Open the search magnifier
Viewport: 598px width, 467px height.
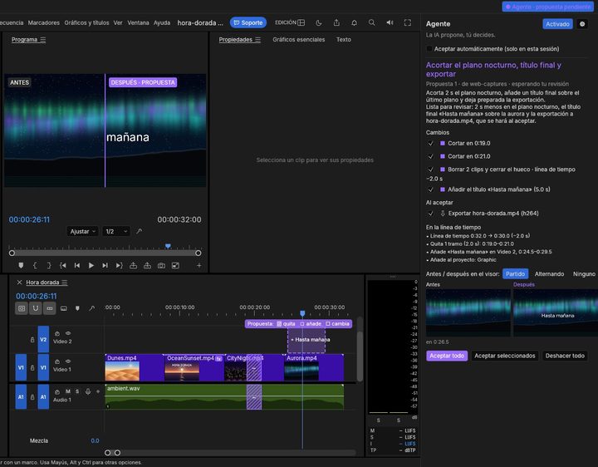[x=372, y=22]
